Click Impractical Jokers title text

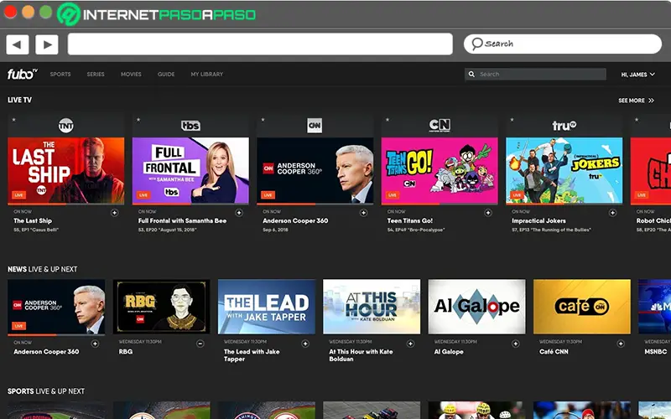pos(538,220)
